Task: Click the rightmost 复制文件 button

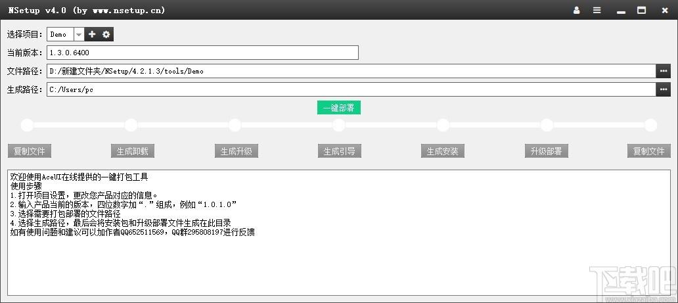Action: pyautogui.click(x=649, y=151)
